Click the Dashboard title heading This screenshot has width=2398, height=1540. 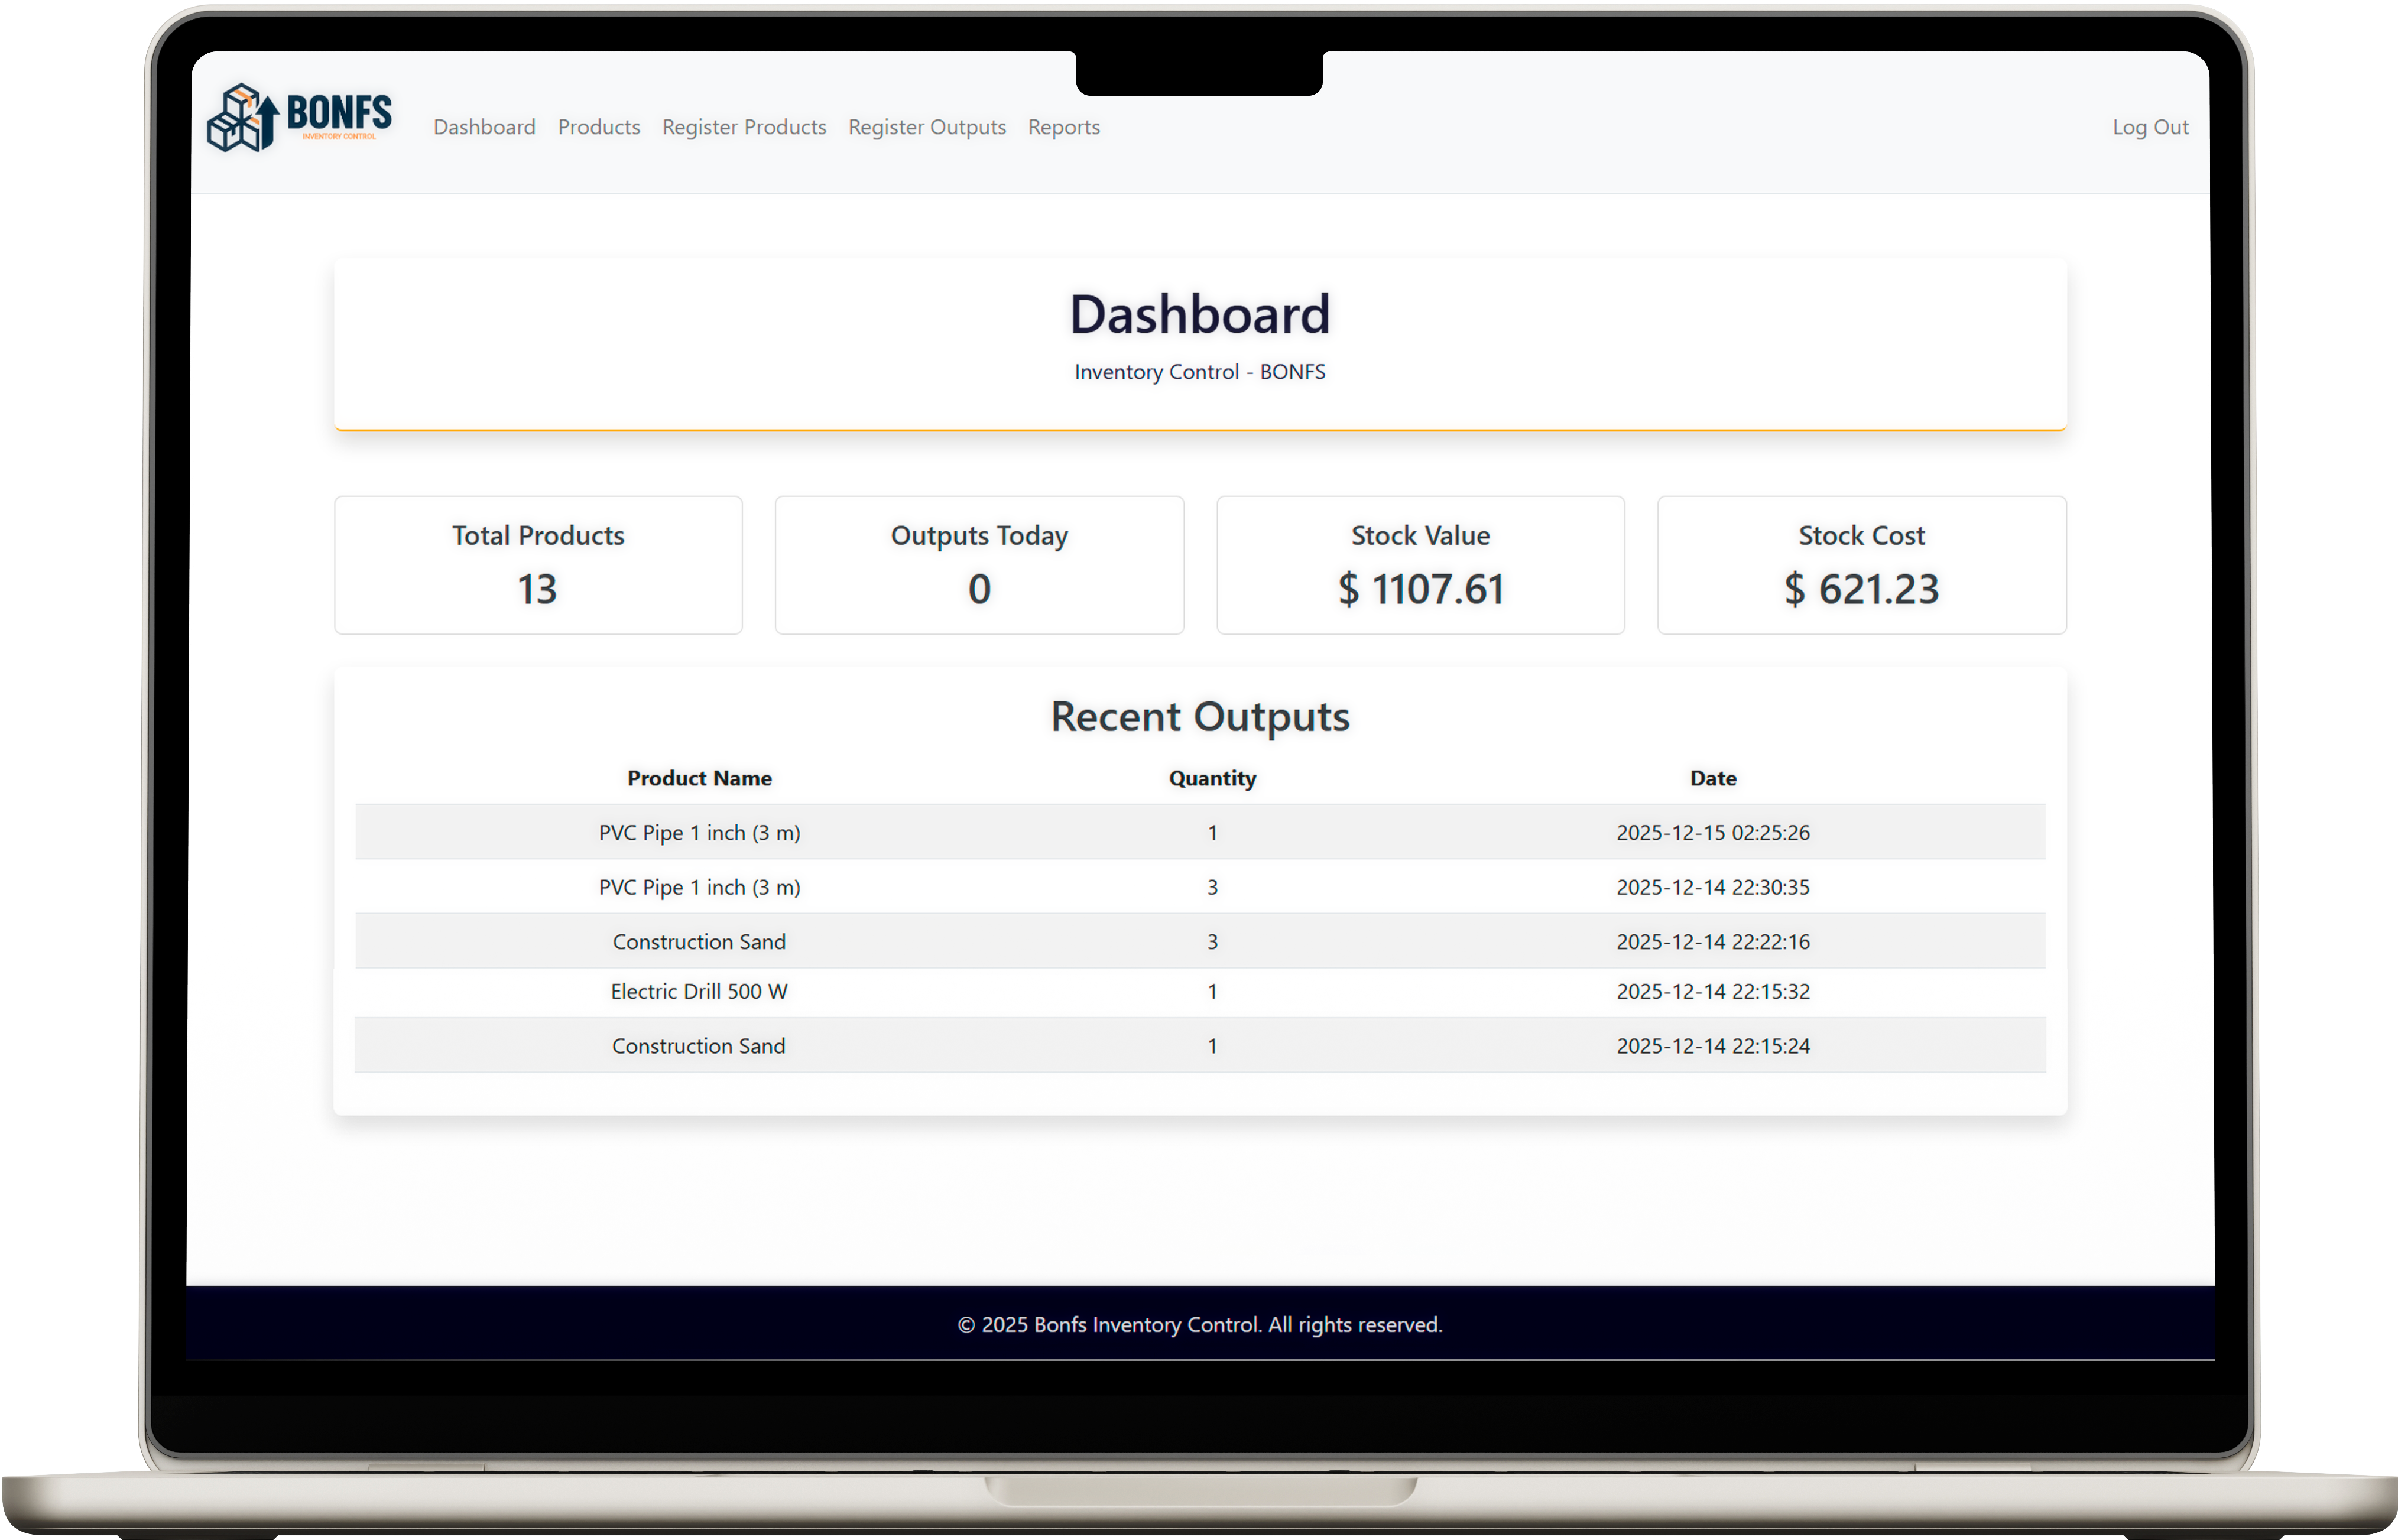click(x=1199, y=313)
